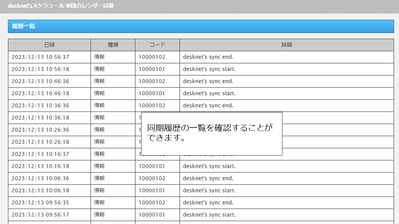Click 情報 in the 10:06:18 row
This screenshot has width=399, height=224.
pos(99,190)
